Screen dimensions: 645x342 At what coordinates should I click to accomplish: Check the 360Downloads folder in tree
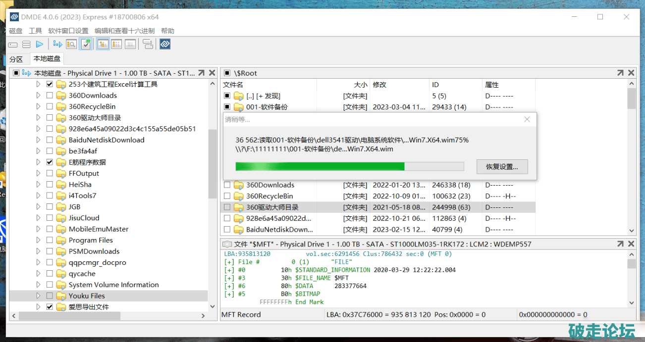(50, 96)
